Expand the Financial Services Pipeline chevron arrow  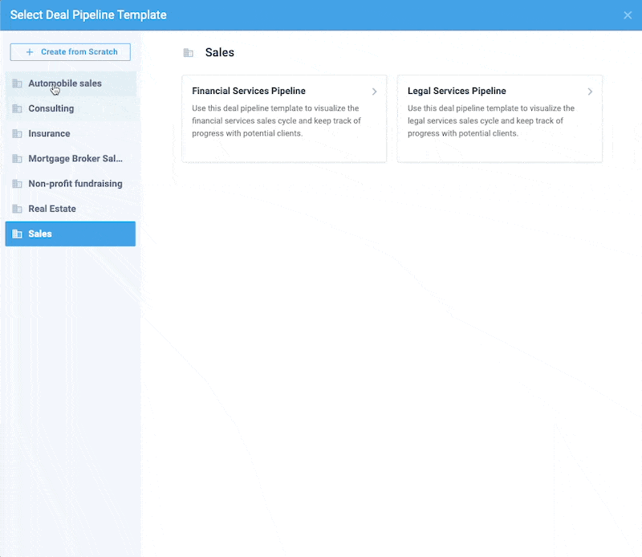tap(374, 91)
